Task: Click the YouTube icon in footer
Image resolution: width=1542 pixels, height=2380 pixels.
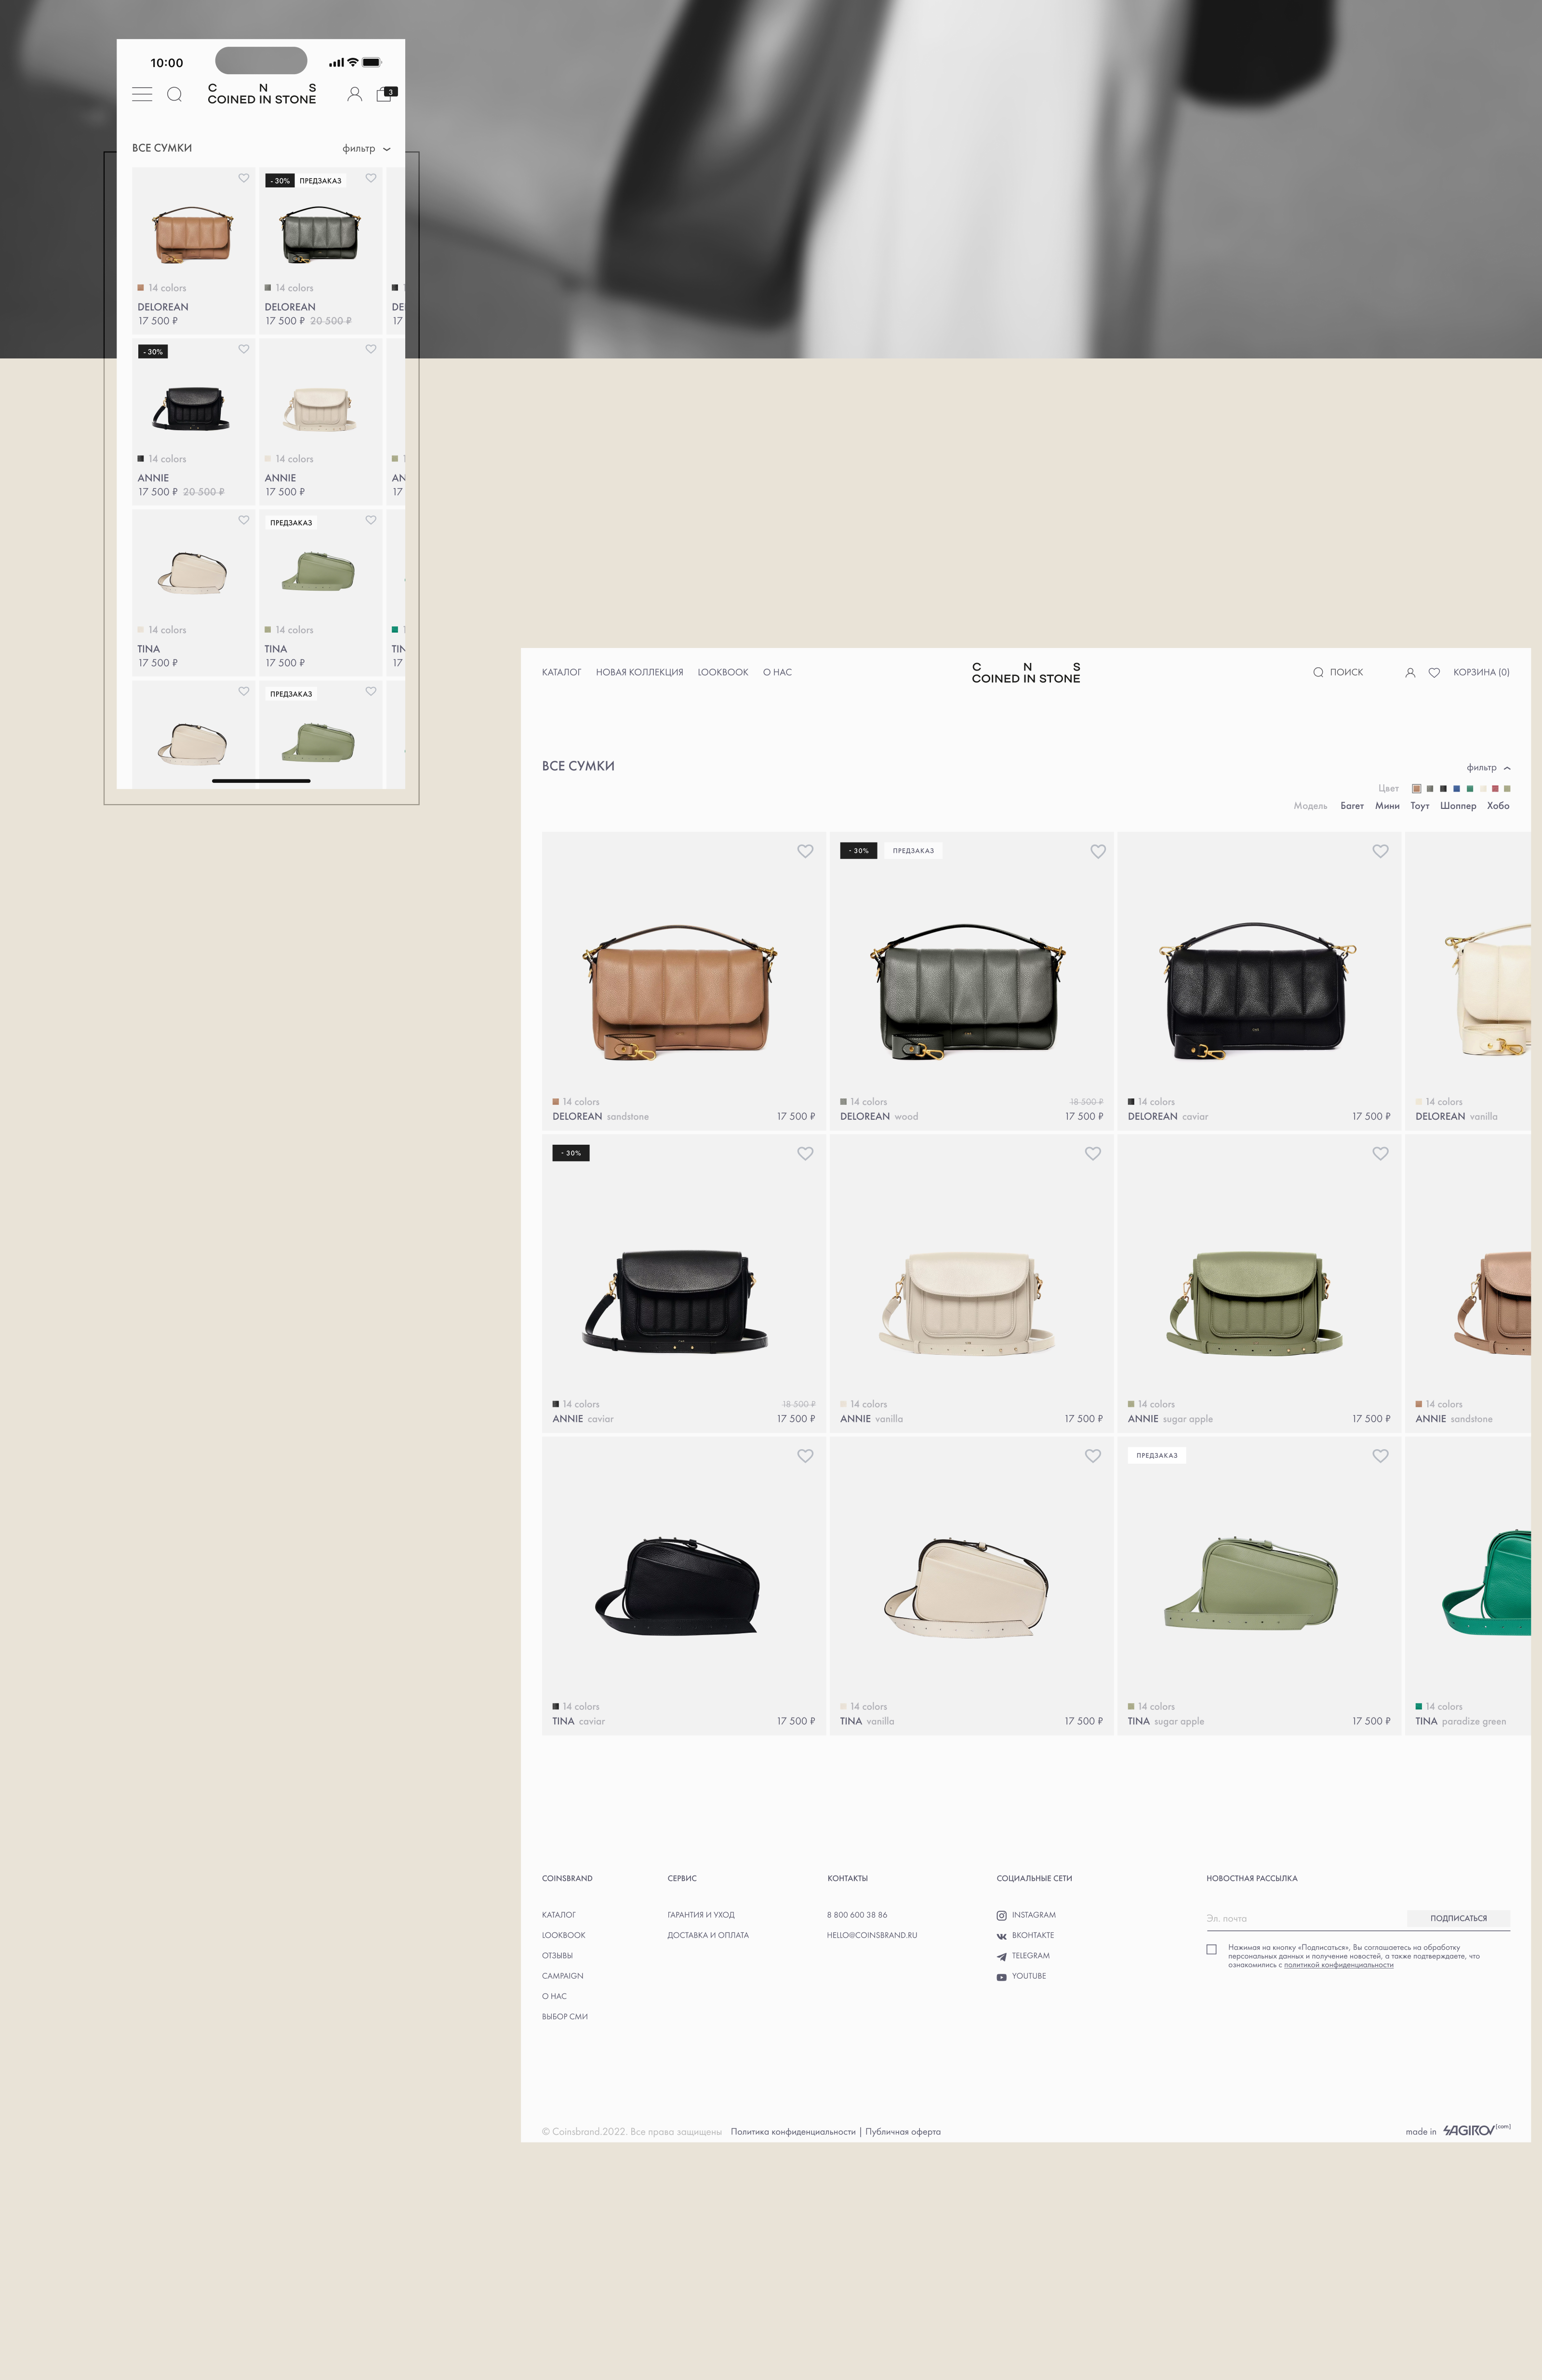Action: point(1001,1977)
